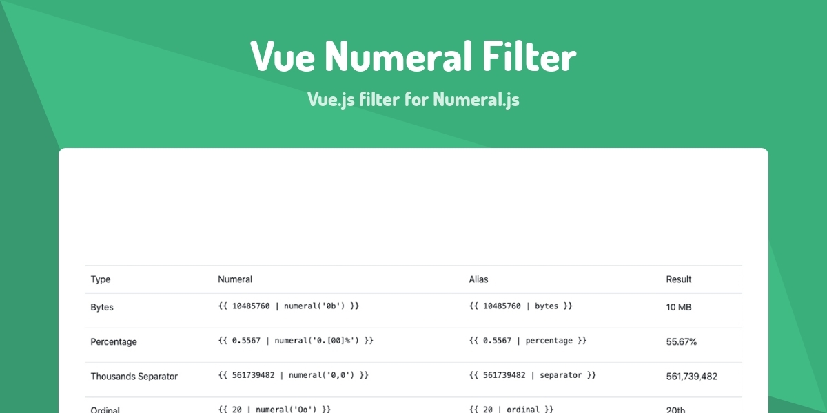
Task: Click the "10 MB" result value
Action: tap(679, 308)
